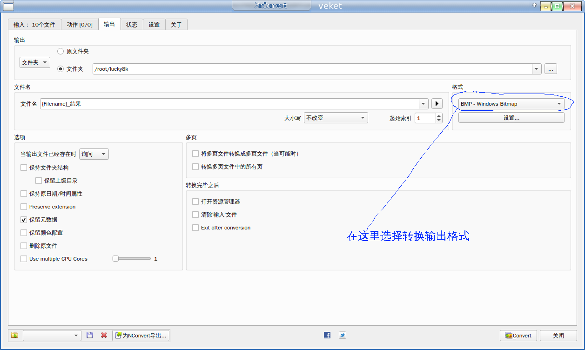Enable 将多页文件转换成多页文件 checkbox
This screenshot has height=350, width=585.
195,154
